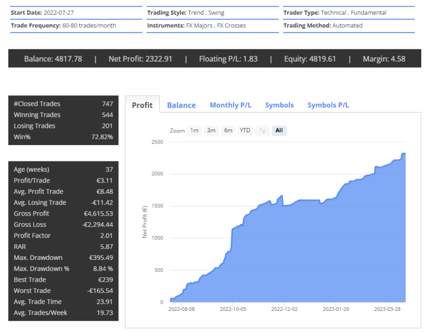The image size is (430, 332).
Task: Set chart zoom to 1m
Action: click(x=194, y=131)
